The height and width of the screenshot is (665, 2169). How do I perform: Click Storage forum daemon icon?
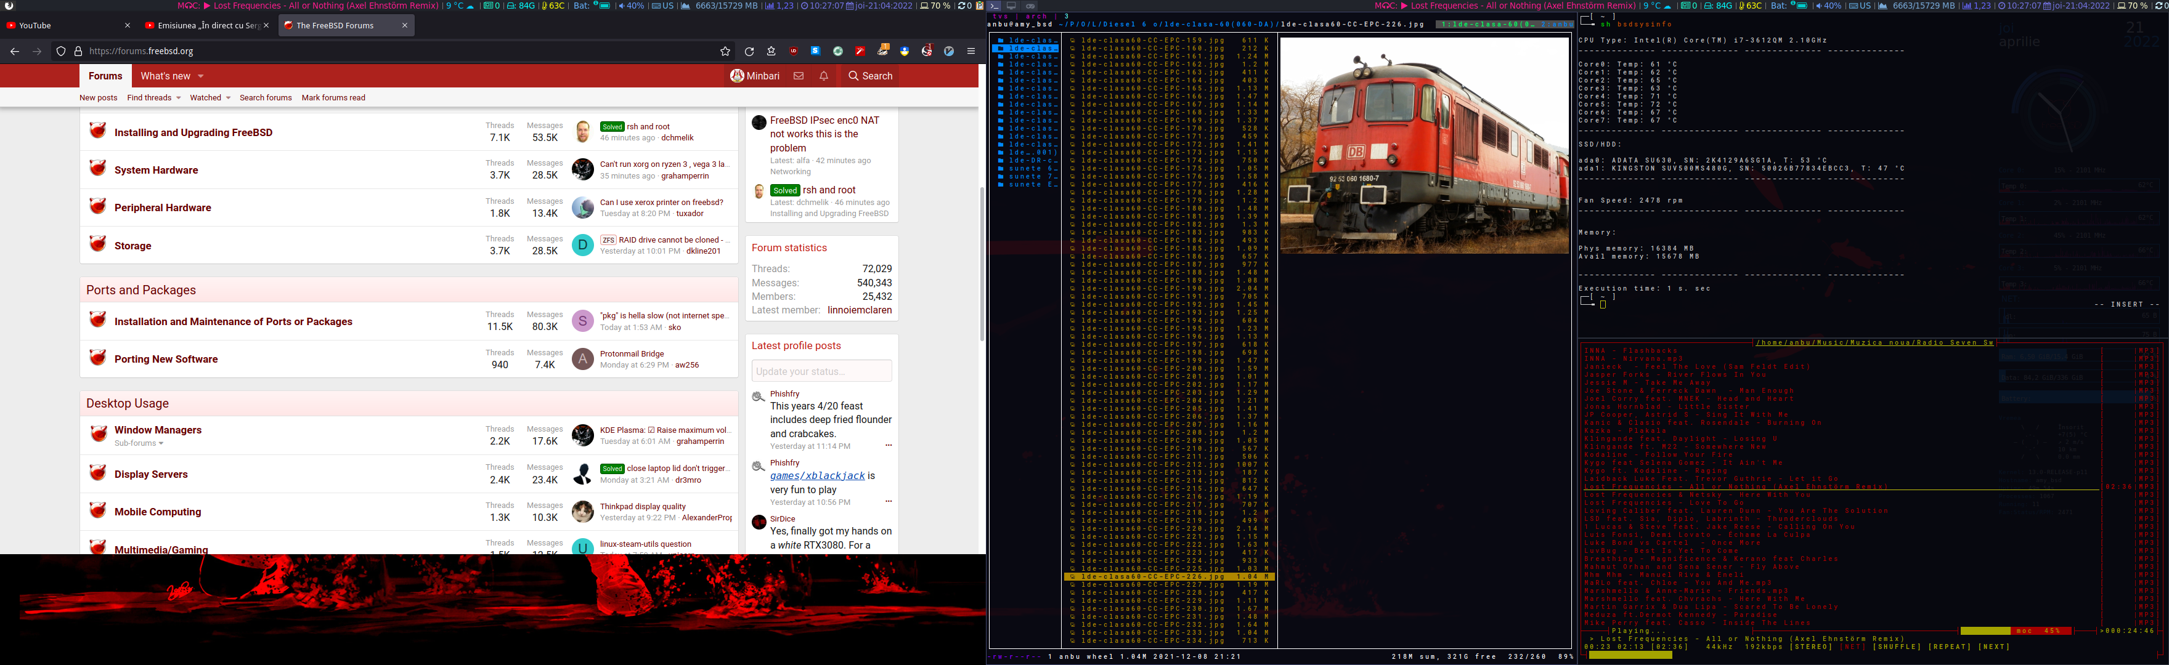pos(98,243)
